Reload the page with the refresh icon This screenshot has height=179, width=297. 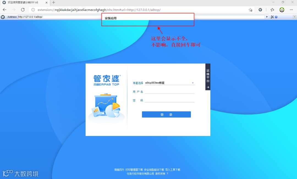[x=23, y=10]
